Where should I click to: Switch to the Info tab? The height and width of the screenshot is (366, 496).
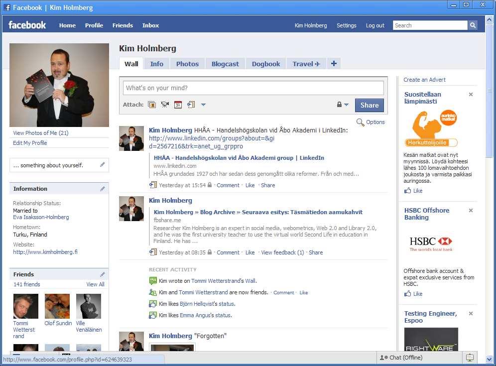pyautogui.click(x=156, y=64)
